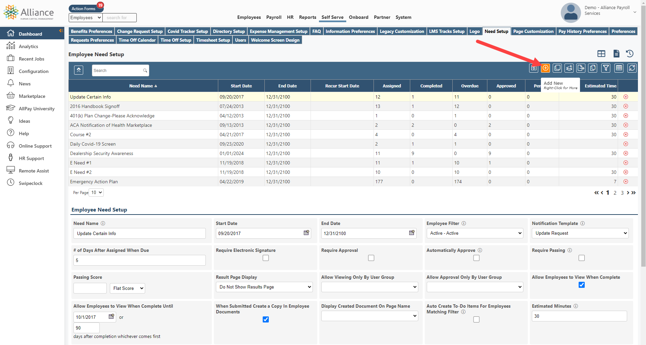The image size is (646, 345).
Task: Click the save disk icon in grid toolbar
Action: coord(534,68)
